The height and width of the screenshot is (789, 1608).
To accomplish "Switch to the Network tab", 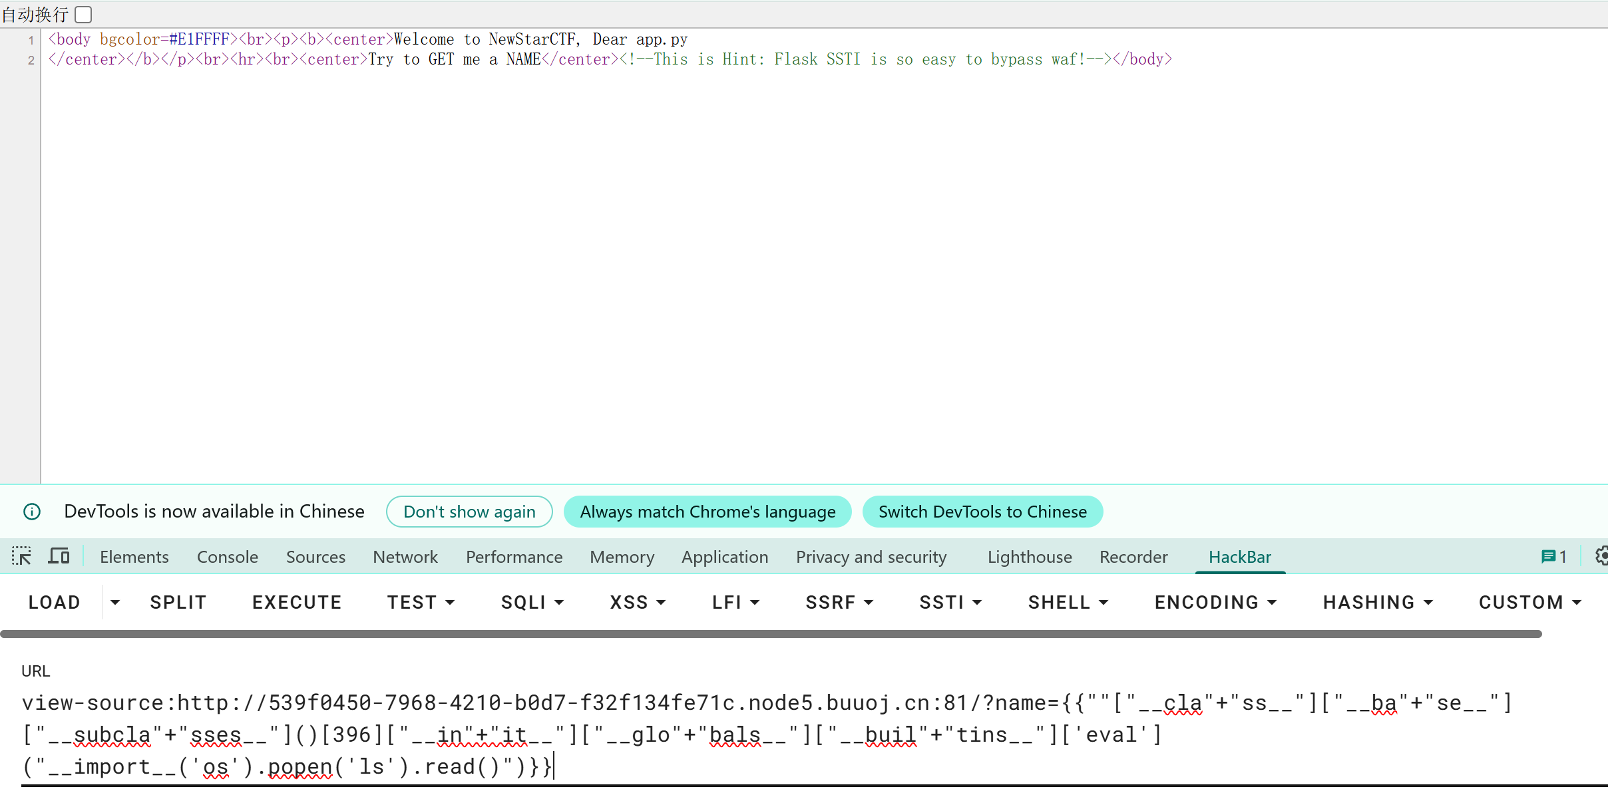I will pyautogui.click(x=405, y=557).
